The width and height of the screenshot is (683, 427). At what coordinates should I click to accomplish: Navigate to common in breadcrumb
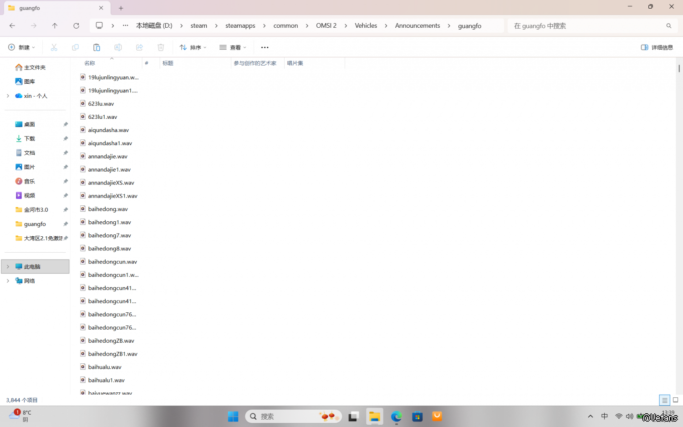click(x=285, y=25)
